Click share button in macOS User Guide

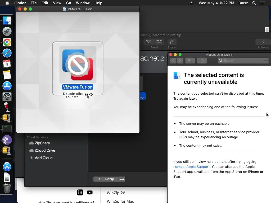[202, 61]
